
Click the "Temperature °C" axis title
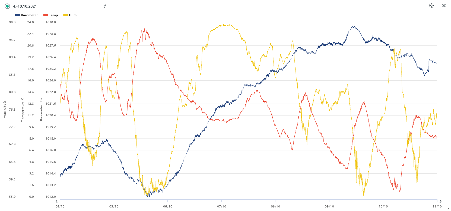[x=23, y=109]
